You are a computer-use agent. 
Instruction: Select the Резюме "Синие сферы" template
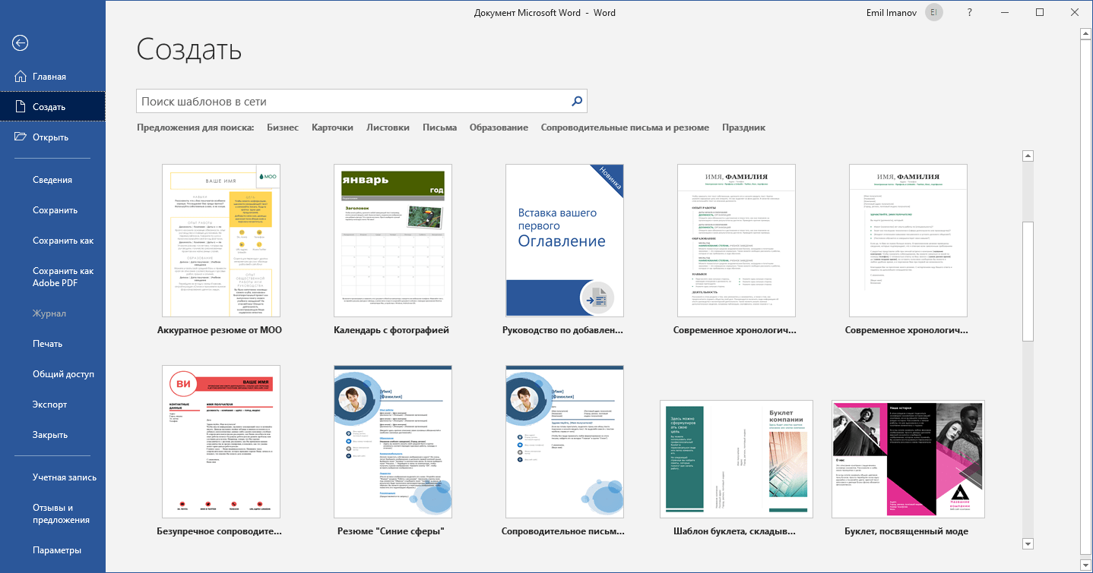[393, 442]
